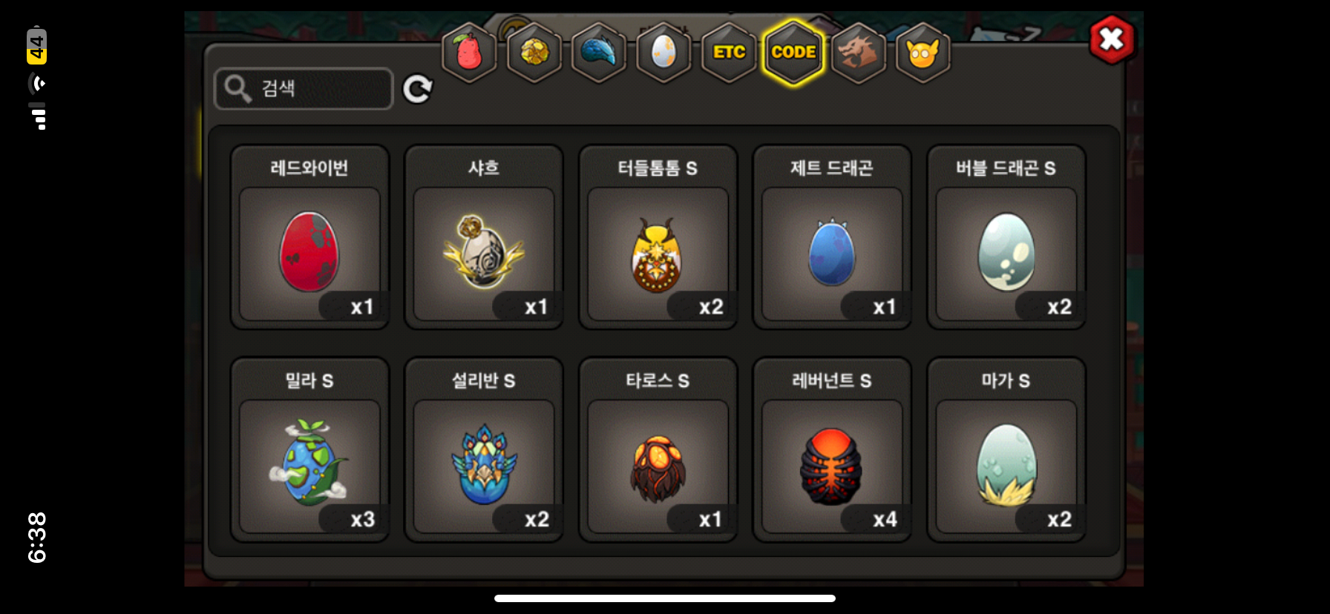Choose the 밀라 S earth egg
Screen dimensions: 1330x614
pos(309,449)
